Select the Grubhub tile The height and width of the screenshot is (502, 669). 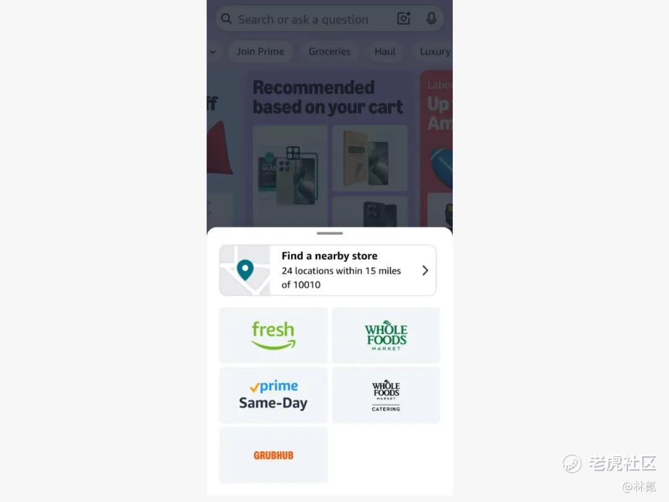coord(274,455)
